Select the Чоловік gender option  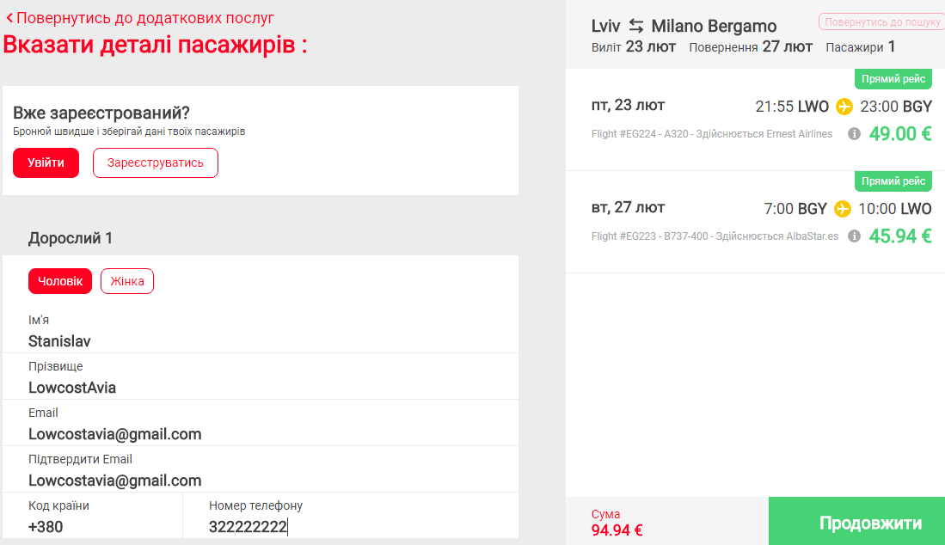tap(60, 281)
